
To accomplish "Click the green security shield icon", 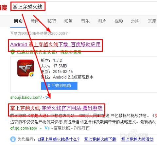I will (x=12, y=52).
